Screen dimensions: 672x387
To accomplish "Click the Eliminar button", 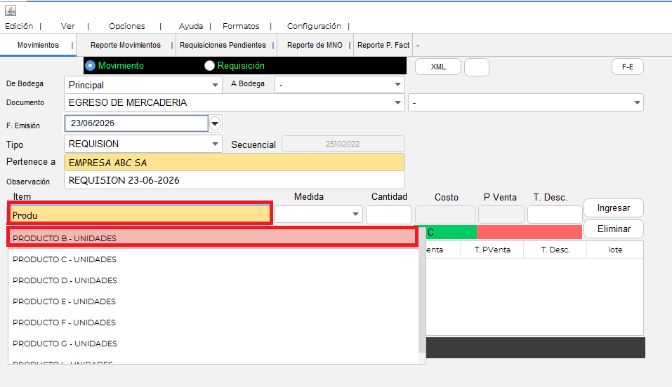I will [613, 229].
